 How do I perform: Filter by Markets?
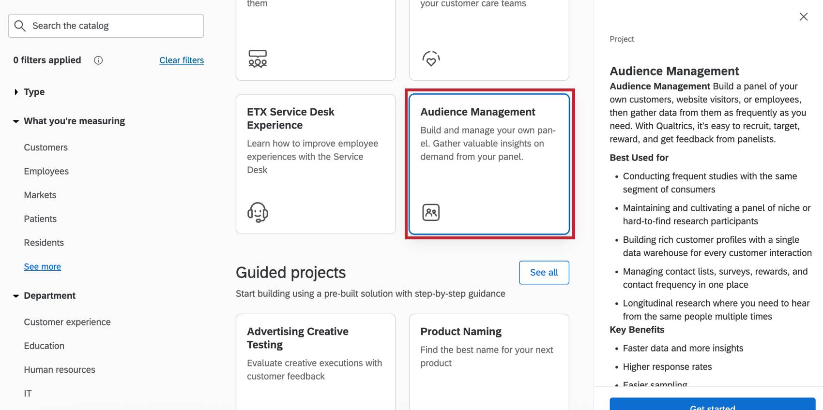[x=40, y=195]
